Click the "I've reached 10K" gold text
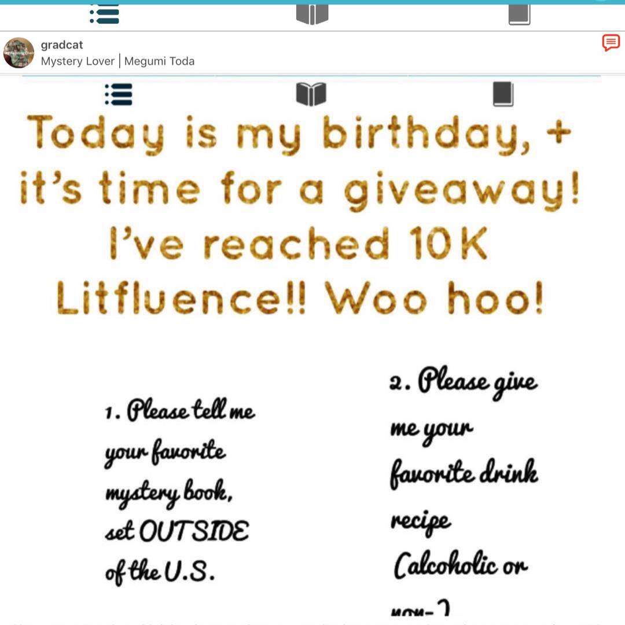625x625 pixels. point(299,243)
